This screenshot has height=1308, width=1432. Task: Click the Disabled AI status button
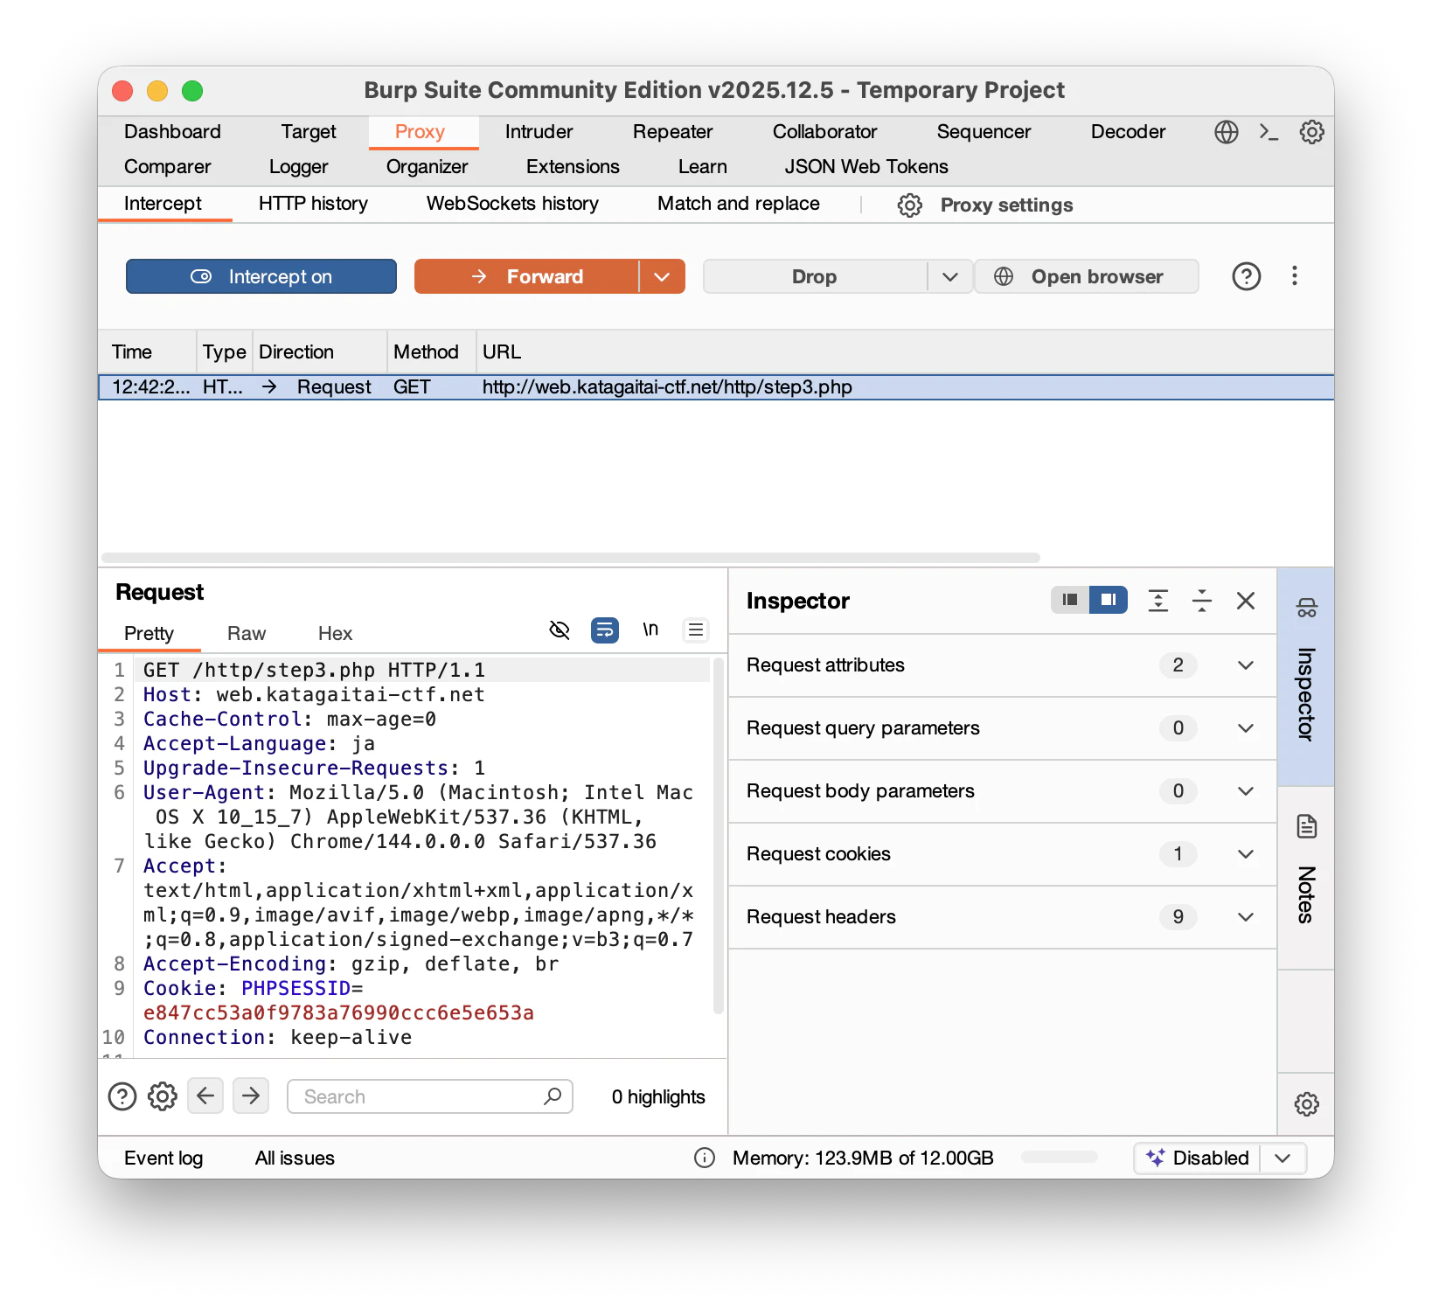tap(1198, 1158)
